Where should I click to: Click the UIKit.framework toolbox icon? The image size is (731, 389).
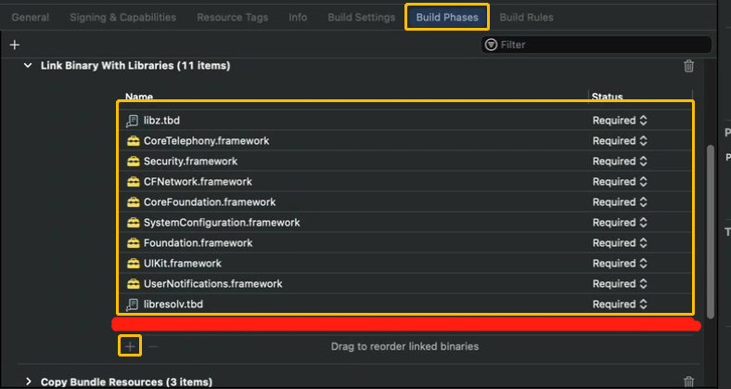134,264
